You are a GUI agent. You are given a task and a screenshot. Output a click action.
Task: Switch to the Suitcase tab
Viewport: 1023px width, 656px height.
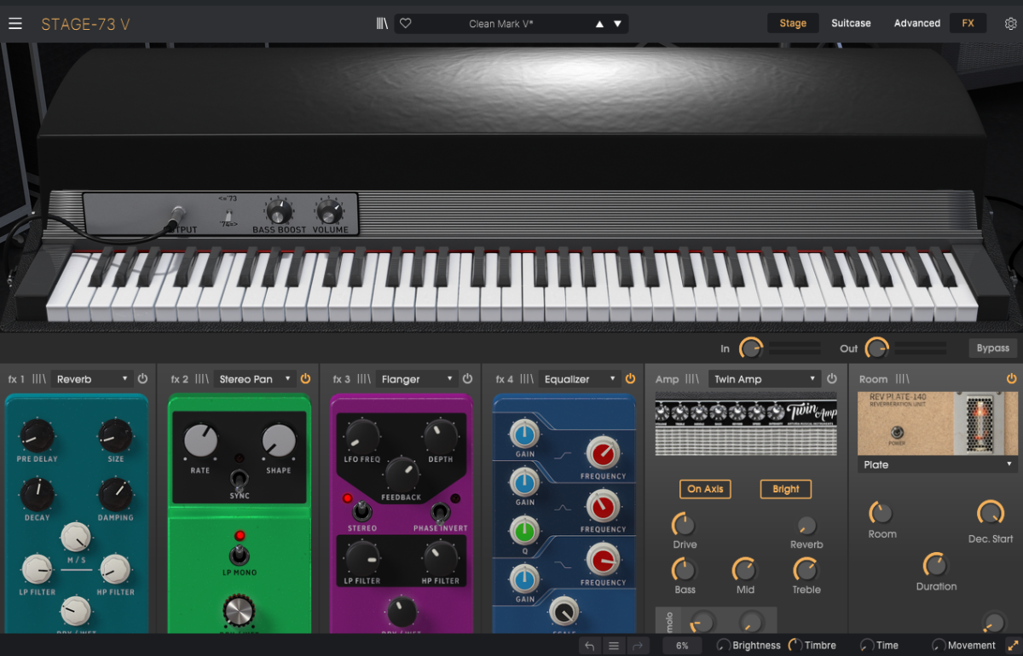pyautogui.click(x=851, y=24)
